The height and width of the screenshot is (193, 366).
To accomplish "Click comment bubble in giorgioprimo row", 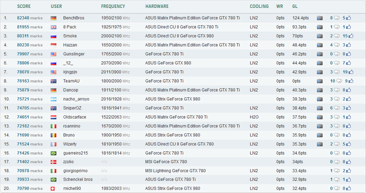I will pyautogui.click(x=336, y=171).
